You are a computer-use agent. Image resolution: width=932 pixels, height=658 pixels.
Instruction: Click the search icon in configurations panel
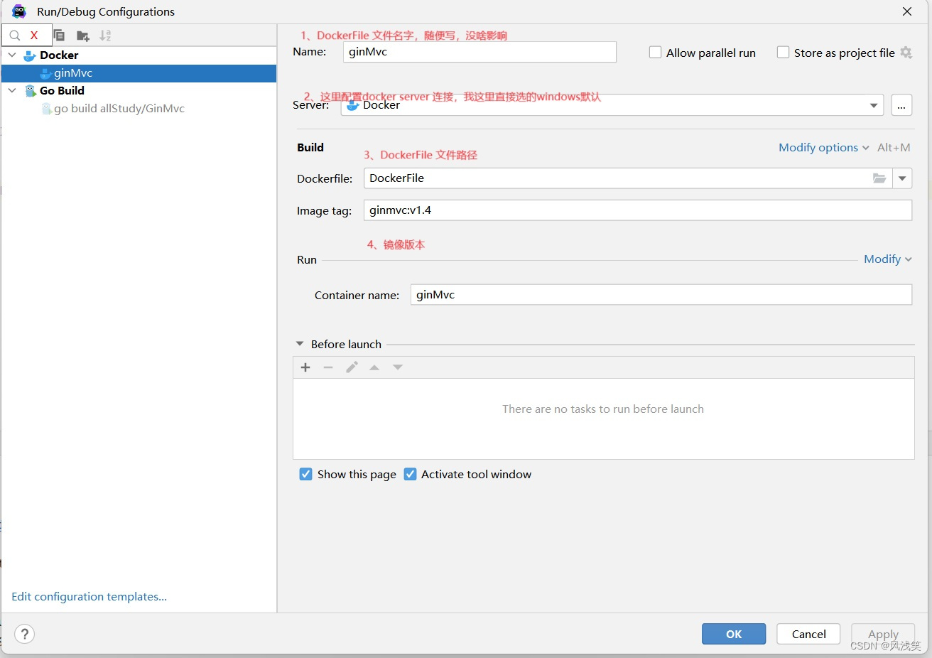click(15, 35)
